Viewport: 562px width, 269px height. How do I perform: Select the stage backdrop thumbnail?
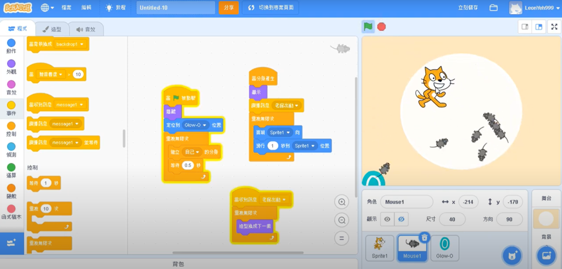(x=546, y=219)
